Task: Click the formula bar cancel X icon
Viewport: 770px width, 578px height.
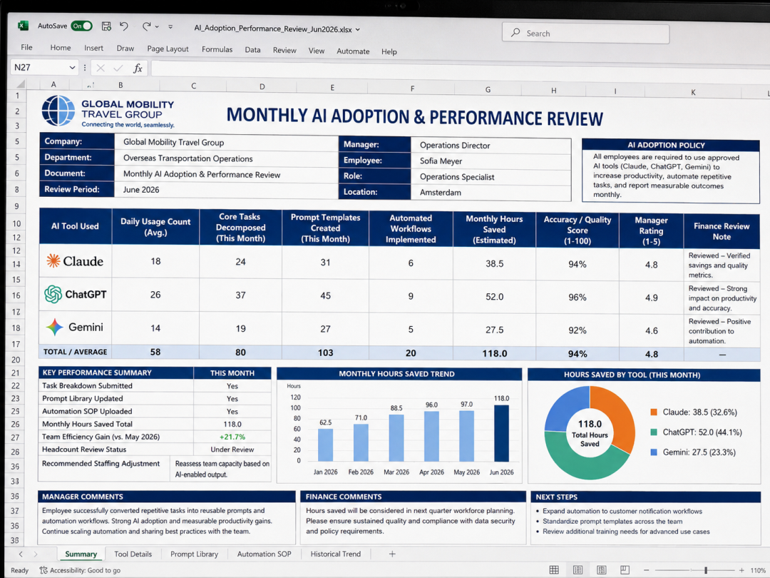Action: pos(101,68)
